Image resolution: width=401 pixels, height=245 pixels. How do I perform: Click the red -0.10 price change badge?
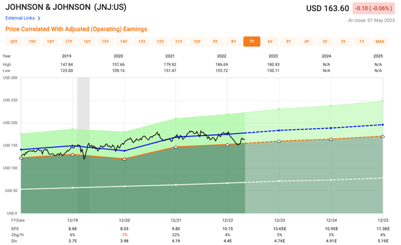(x=373, y=8)
